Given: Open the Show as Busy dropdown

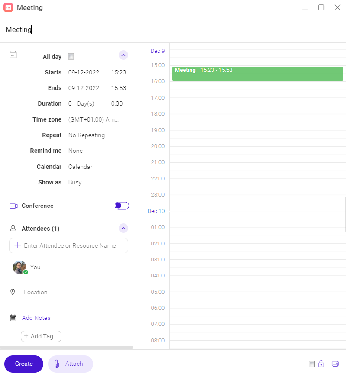Looking at the screenshot, I should click(x=75, y=182).
